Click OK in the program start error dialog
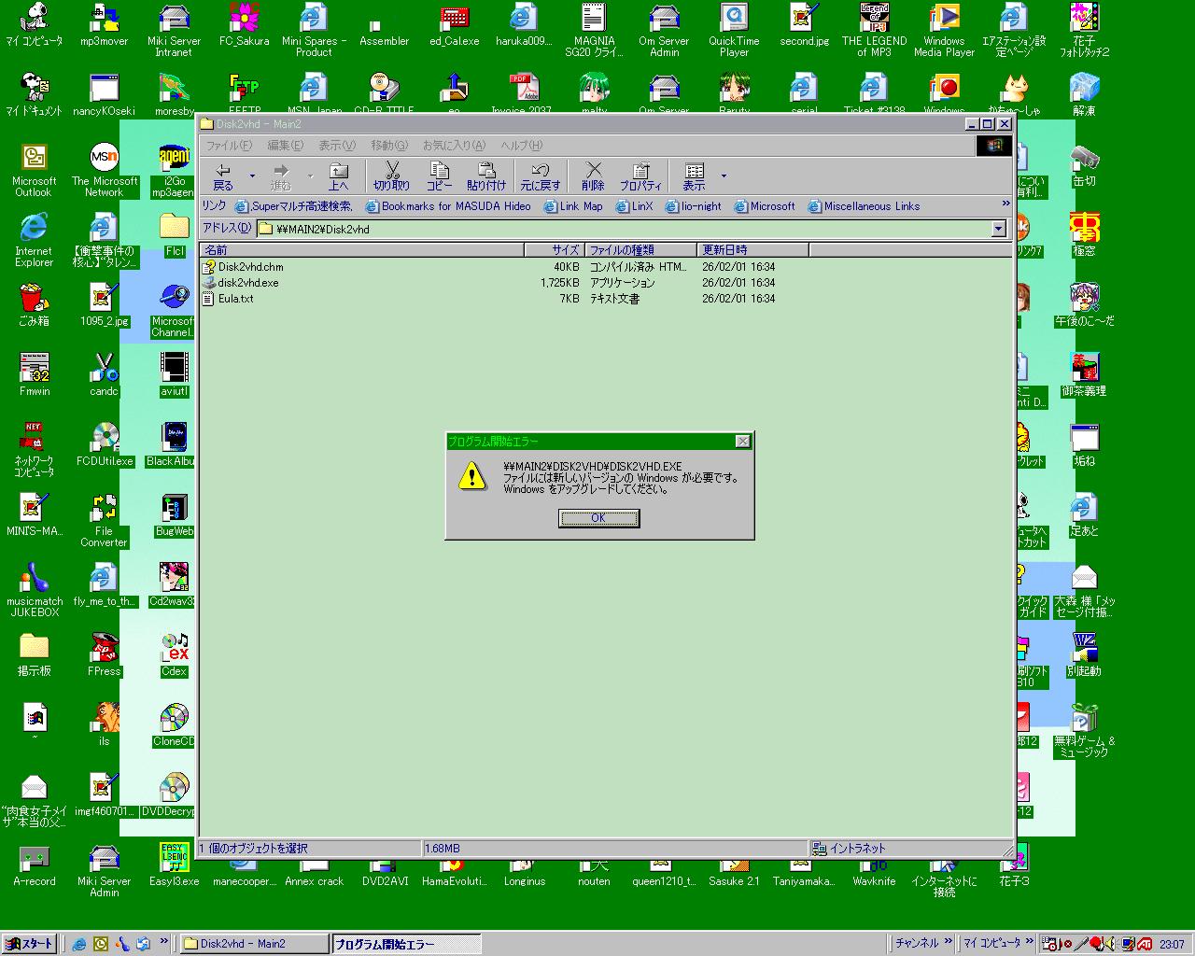This screenshot has width=1195, height=956. pyautogui.click(x=598, y=518)
